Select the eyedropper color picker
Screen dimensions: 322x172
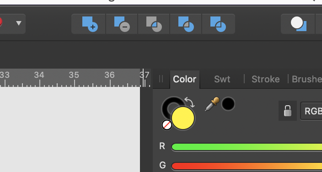coord(212,104)
